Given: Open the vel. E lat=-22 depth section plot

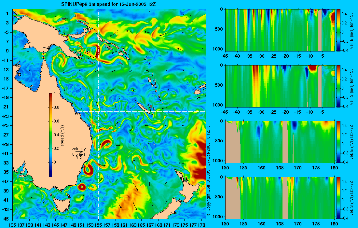Looking at the screenshot, I should click(x=280, y=142).
